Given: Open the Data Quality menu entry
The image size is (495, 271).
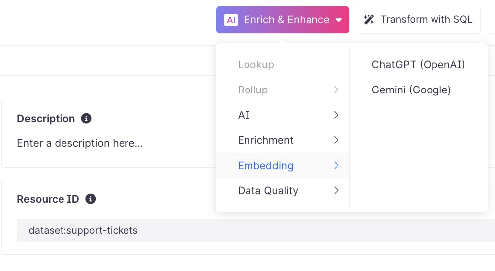Looking at the screenshot, I should coord(283,191).
